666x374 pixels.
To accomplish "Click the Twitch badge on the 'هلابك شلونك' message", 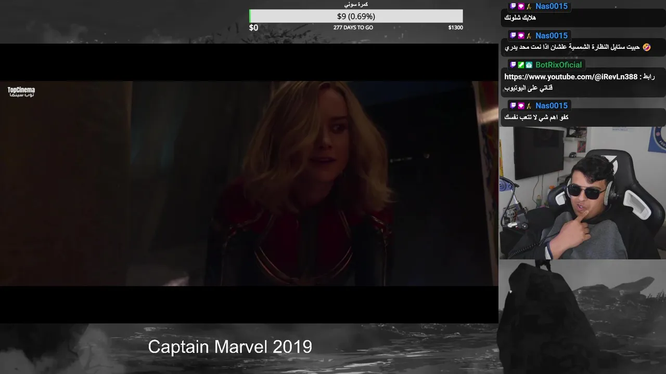I will [x=513, y=6].
